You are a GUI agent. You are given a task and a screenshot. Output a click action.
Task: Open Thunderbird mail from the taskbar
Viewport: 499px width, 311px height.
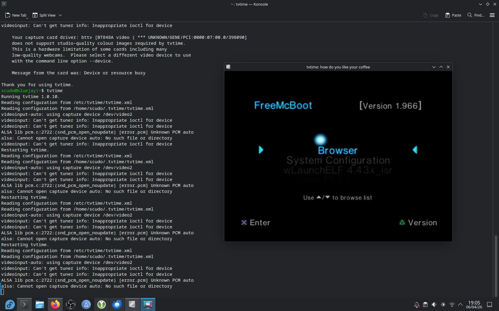coord(117,304)
